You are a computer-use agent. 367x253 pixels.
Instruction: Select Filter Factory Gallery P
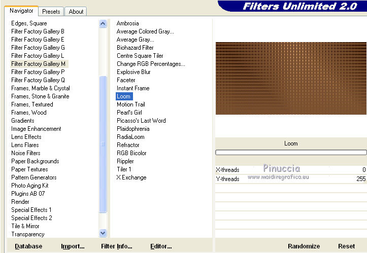38,72
